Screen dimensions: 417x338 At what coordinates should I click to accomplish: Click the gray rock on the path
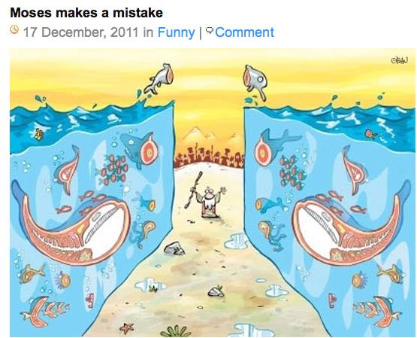[x=174, y=248]
